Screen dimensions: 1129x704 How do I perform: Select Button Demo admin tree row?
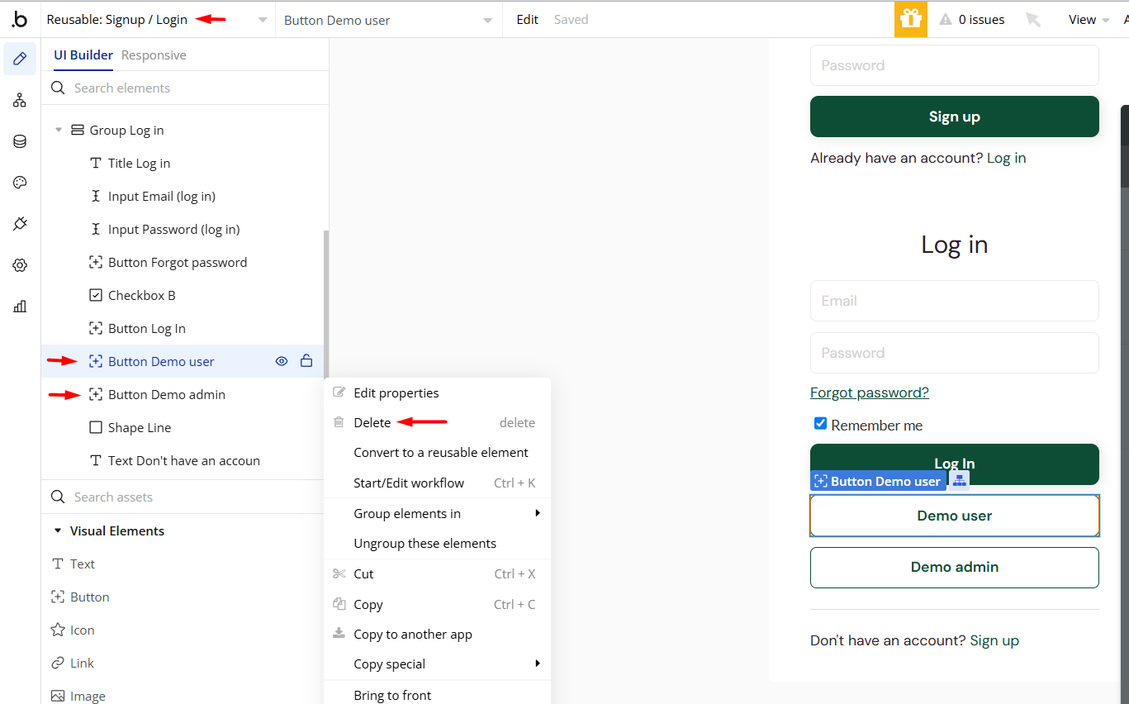(182, 394)
